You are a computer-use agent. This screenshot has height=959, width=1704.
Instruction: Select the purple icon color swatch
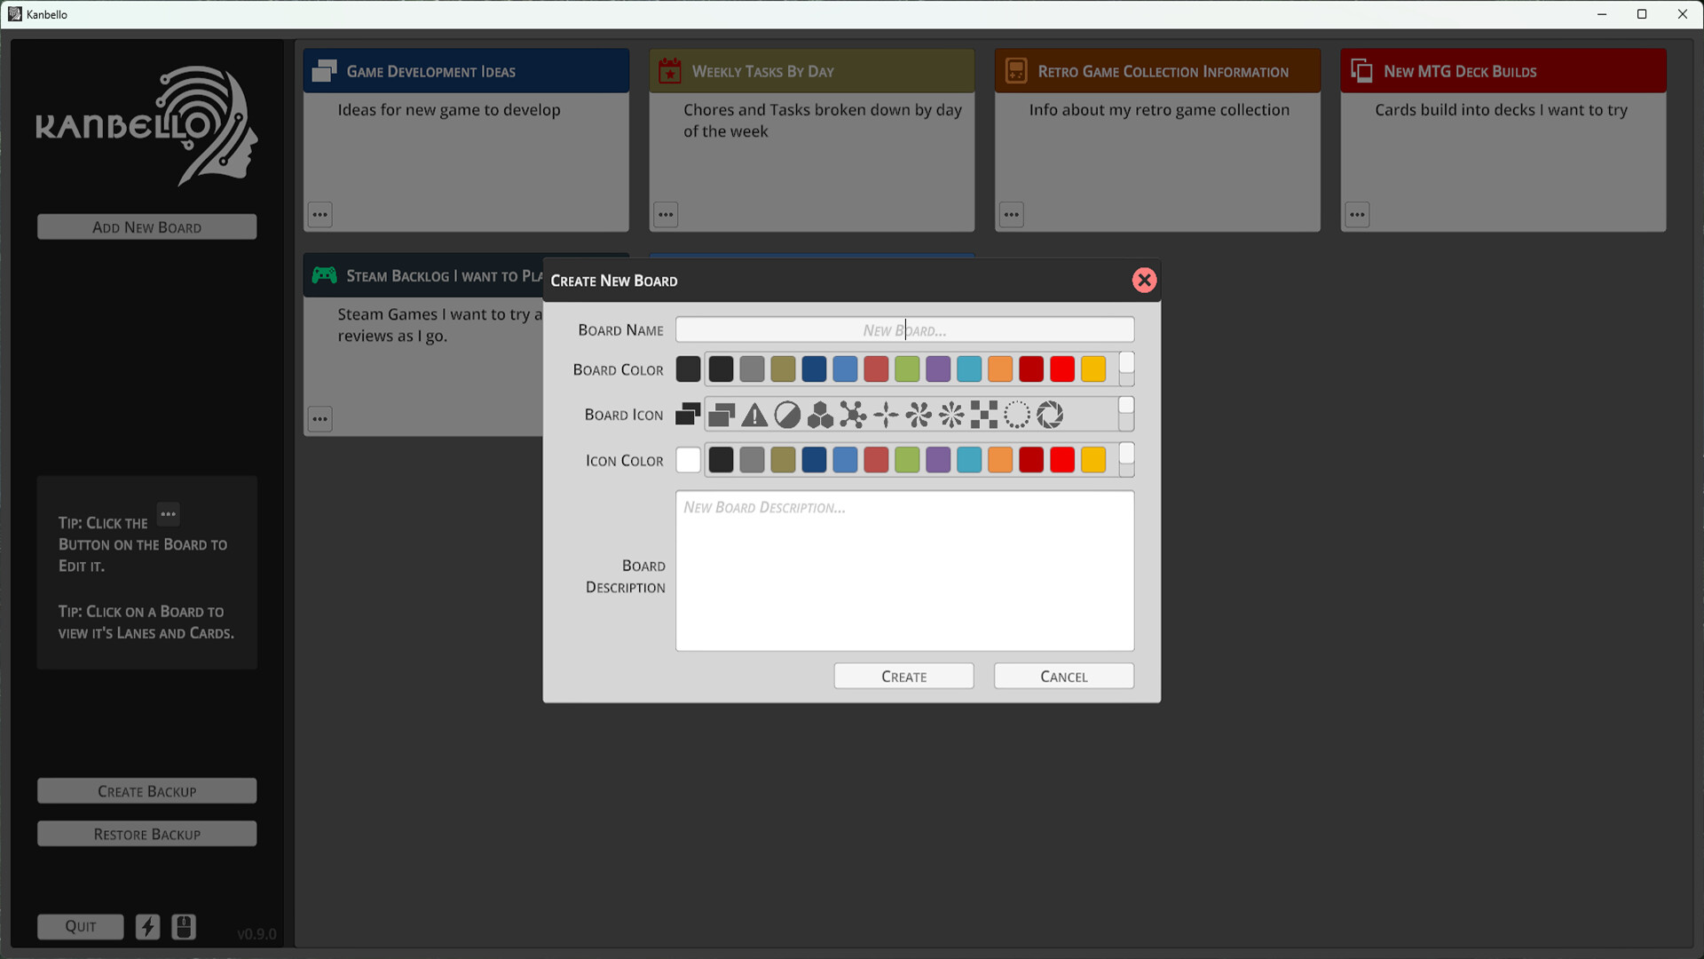point(938,460)
